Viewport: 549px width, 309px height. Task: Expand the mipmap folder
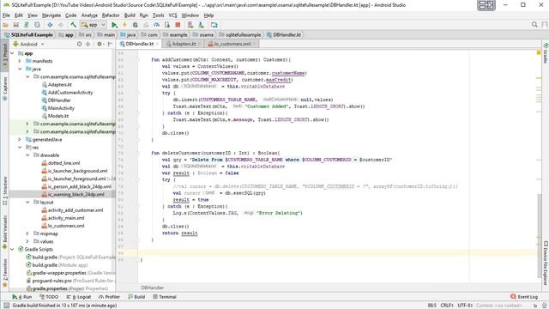[27, 233]
